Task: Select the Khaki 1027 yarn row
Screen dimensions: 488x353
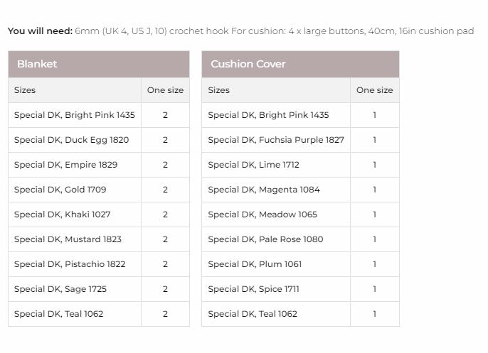Action: pos(62,214)
